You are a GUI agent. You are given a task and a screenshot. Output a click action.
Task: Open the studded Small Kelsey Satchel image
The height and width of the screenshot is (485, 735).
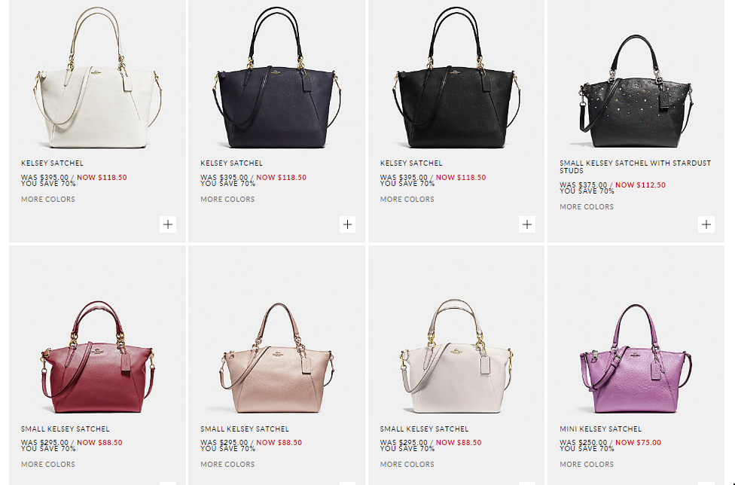pos(636,91)
